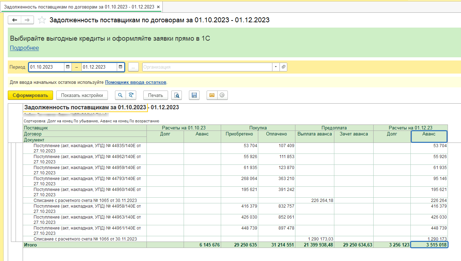This screenshot has height=261, width=461.
Task: Click the magnifier Find icon in toolbar
Action: pyautogui.click(x=121, y=95)
